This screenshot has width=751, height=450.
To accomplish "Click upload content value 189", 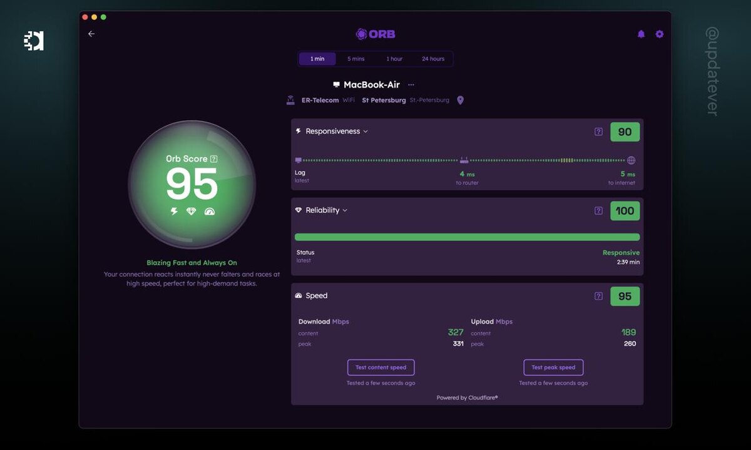I will pyautogui.click(x=628, y=332).
